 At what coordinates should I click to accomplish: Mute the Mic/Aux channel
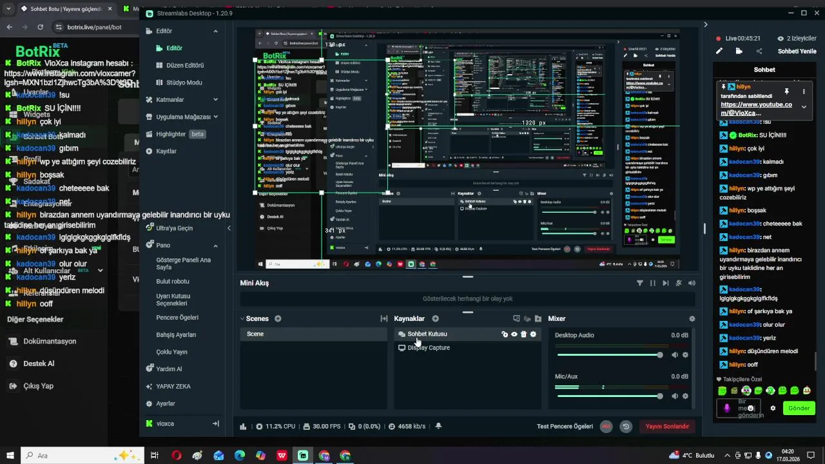tap(675, 396)
